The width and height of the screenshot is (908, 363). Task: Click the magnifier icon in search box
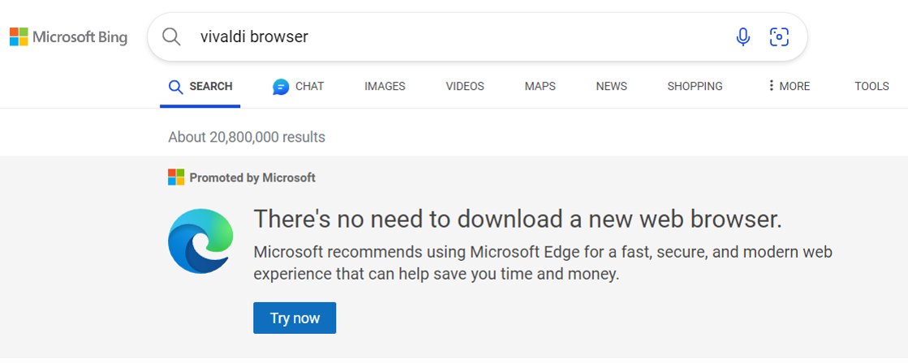click(x=171, y=36)
